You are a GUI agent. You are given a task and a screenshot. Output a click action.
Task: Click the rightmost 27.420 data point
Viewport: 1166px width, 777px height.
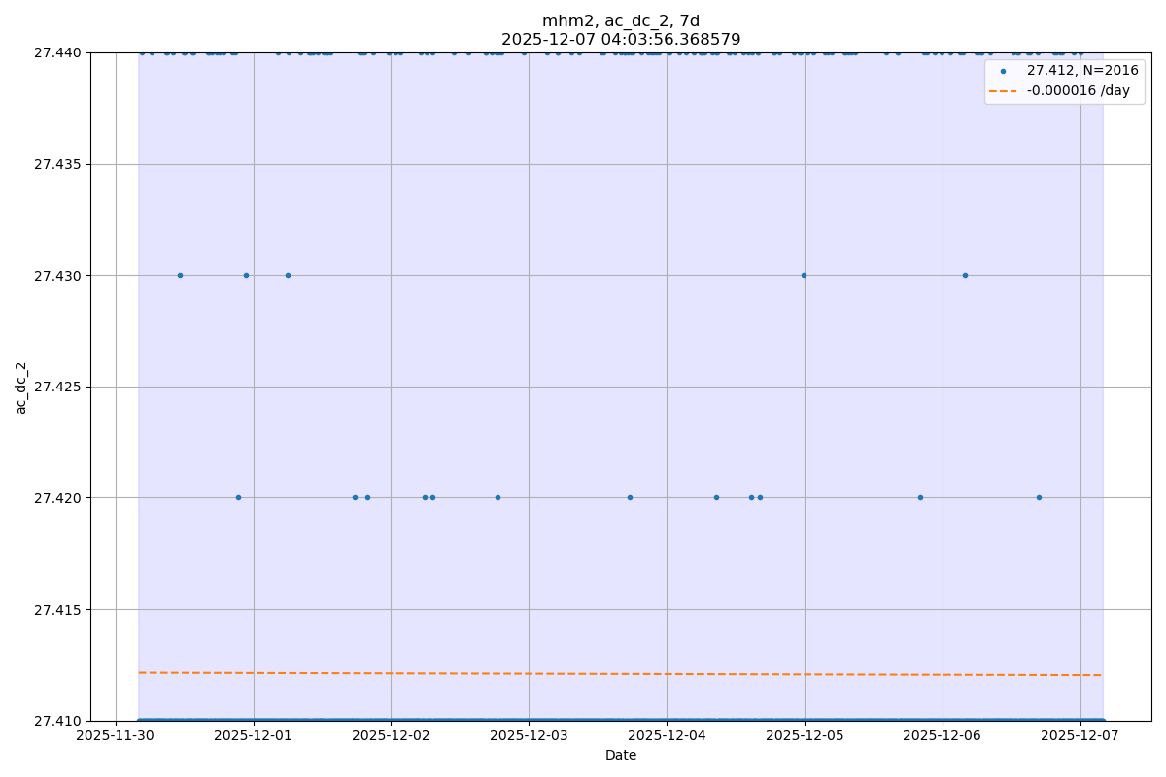(1039, 497)
